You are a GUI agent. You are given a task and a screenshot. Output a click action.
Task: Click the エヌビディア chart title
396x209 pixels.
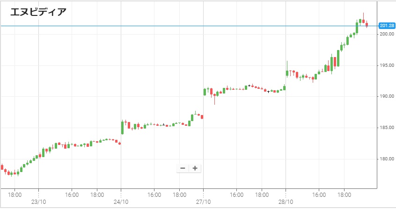[x=38, y=12]
